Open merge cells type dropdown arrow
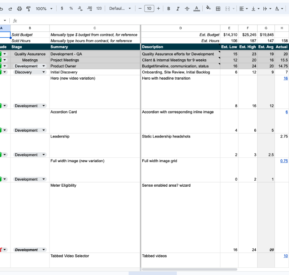Screen dimensions: 289x275 pyautogui.click(x=233, y=9)
